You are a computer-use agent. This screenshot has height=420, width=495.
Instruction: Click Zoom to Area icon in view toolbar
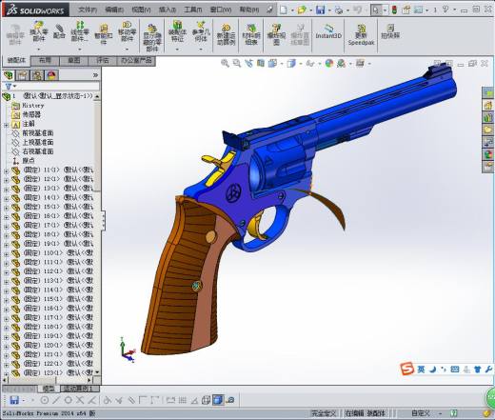click(237, 63)
